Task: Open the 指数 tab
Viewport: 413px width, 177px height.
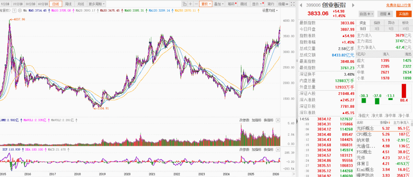Action: tap(377, 23)
